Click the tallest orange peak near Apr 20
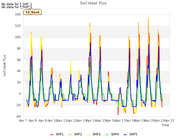Image resolution: width=187 pixels, height=140 pixels. pos(148,19)
